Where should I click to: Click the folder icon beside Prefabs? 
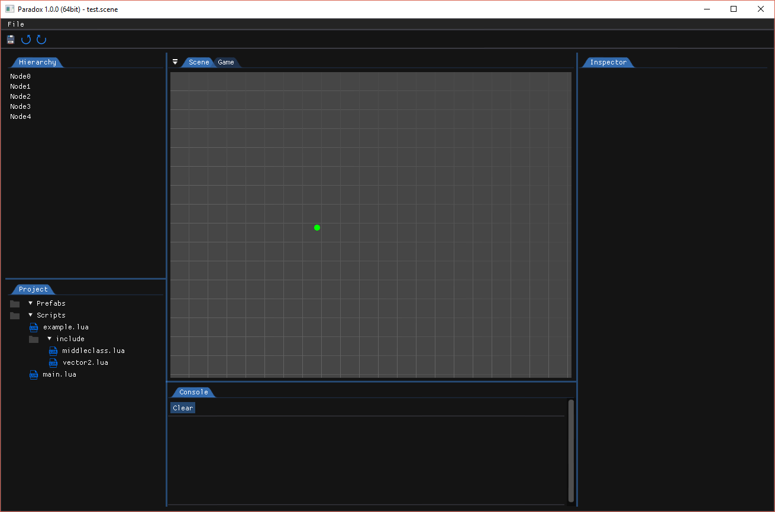click(x=15, y=304)
